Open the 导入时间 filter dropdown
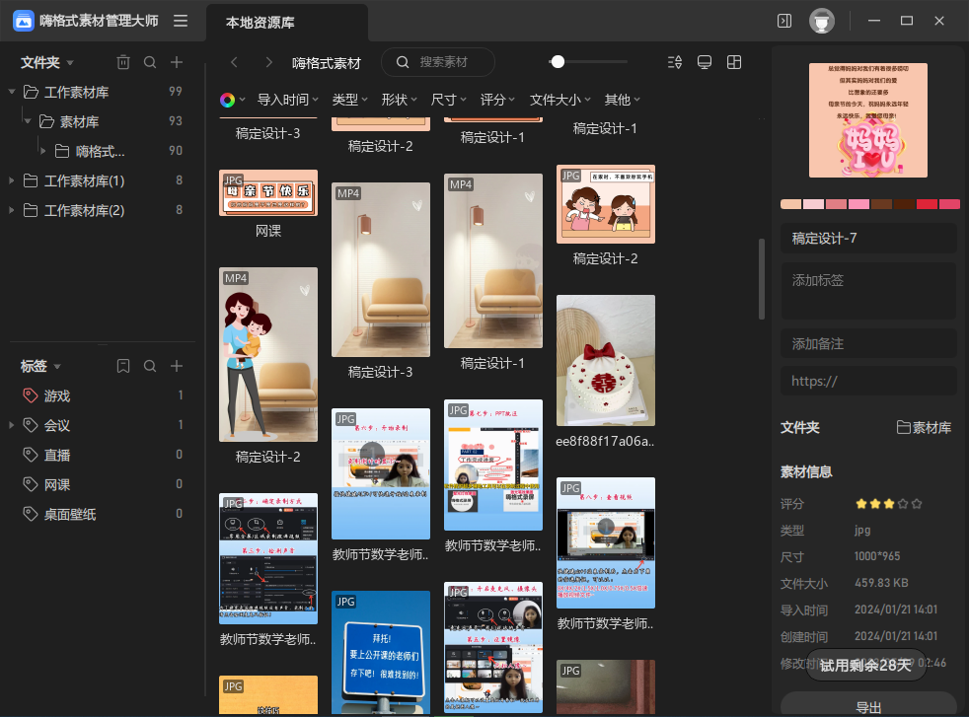This screenshot has height=717, width=969. (287, 100)
